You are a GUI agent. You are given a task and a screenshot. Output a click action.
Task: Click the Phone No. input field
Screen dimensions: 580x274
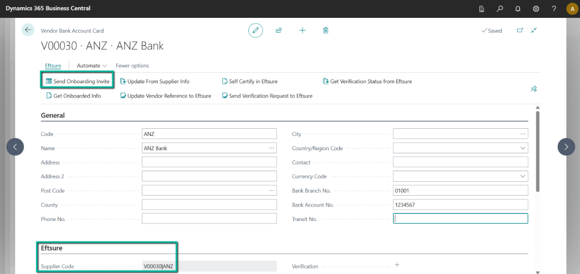pyautogui.click(x=209, y=218)
